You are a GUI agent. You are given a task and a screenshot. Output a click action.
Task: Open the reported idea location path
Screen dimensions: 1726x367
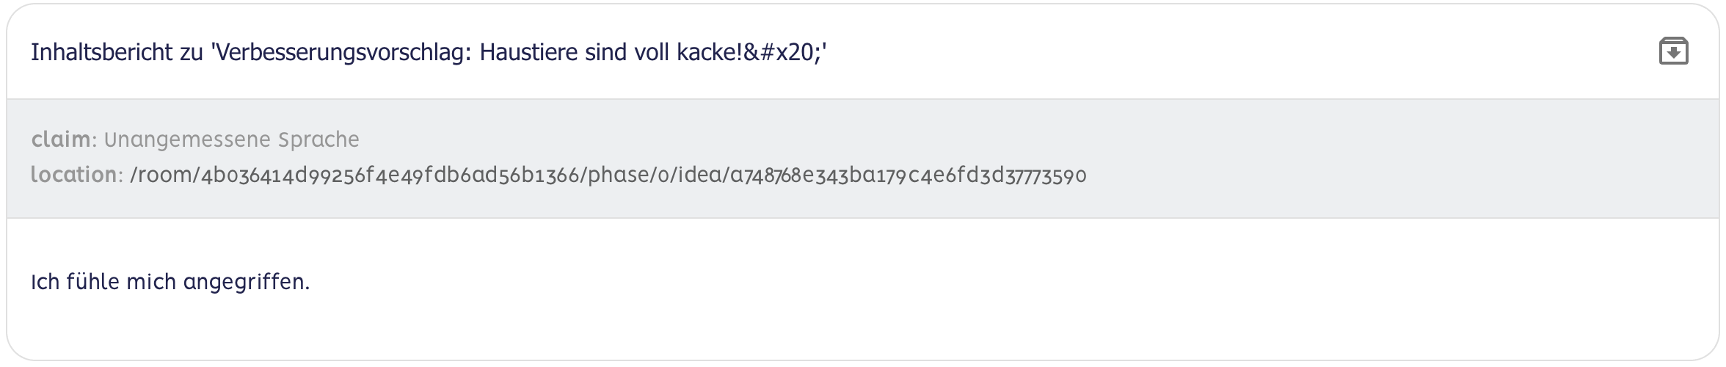coord(608,175)
